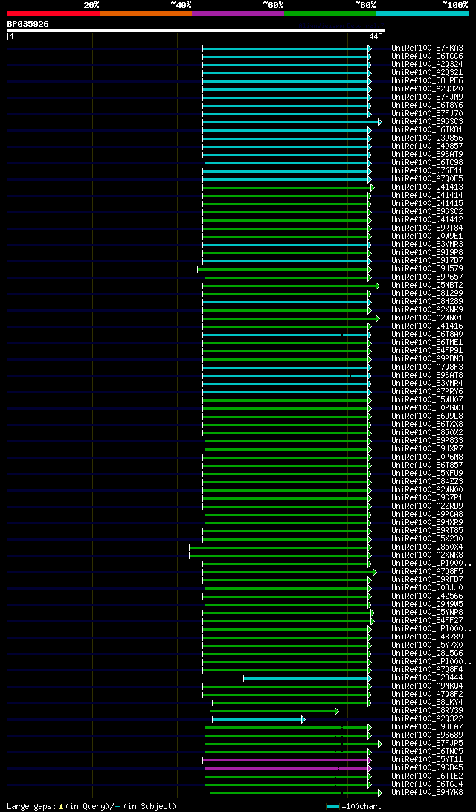Click the purple alignment bar for UniRef100_C5YT11
The image size is (476, 812).
point(286,760)
